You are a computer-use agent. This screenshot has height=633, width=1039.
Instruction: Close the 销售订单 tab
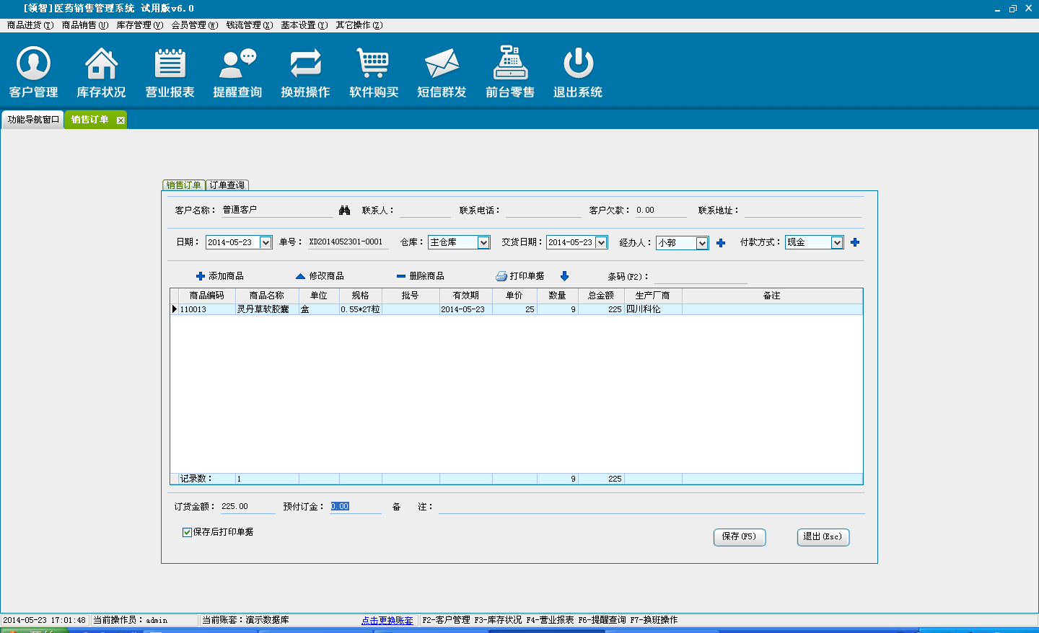(x=120, y=120)
